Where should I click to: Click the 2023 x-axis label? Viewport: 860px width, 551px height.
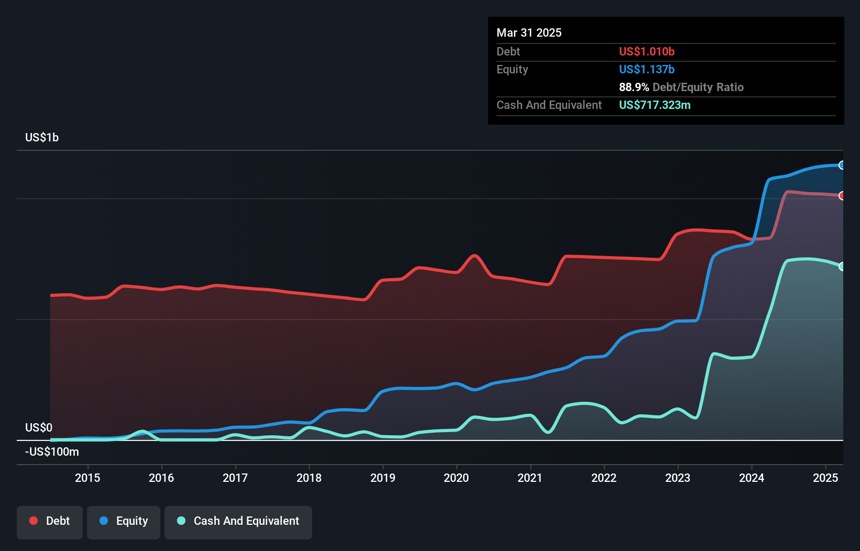tap(678, 478)
